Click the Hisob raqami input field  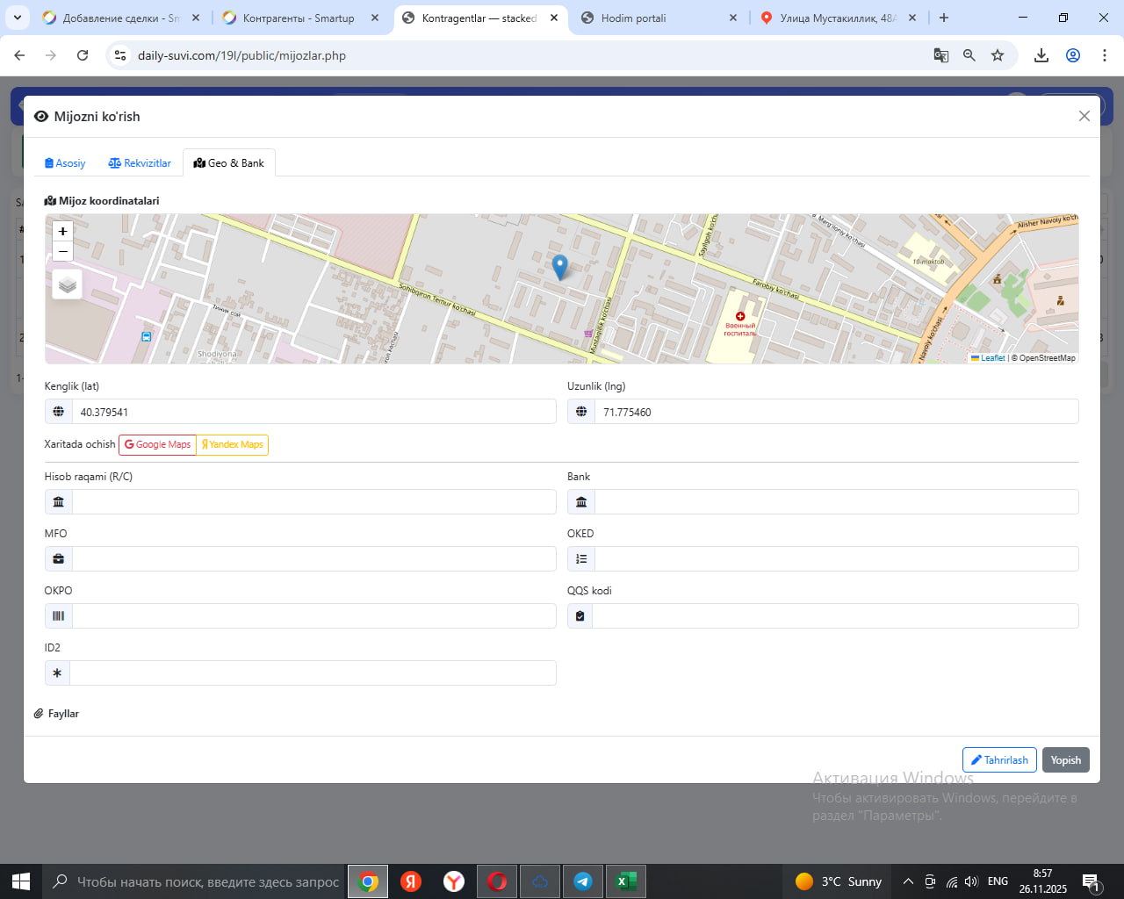pos(313,502)
